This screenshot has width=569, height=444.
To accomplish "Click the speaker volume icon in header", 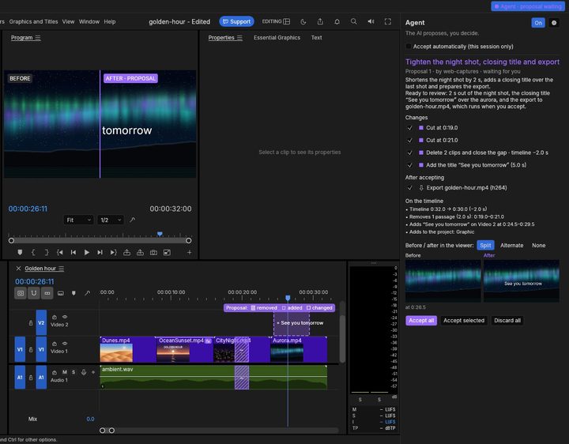I will tap(371, 22).
